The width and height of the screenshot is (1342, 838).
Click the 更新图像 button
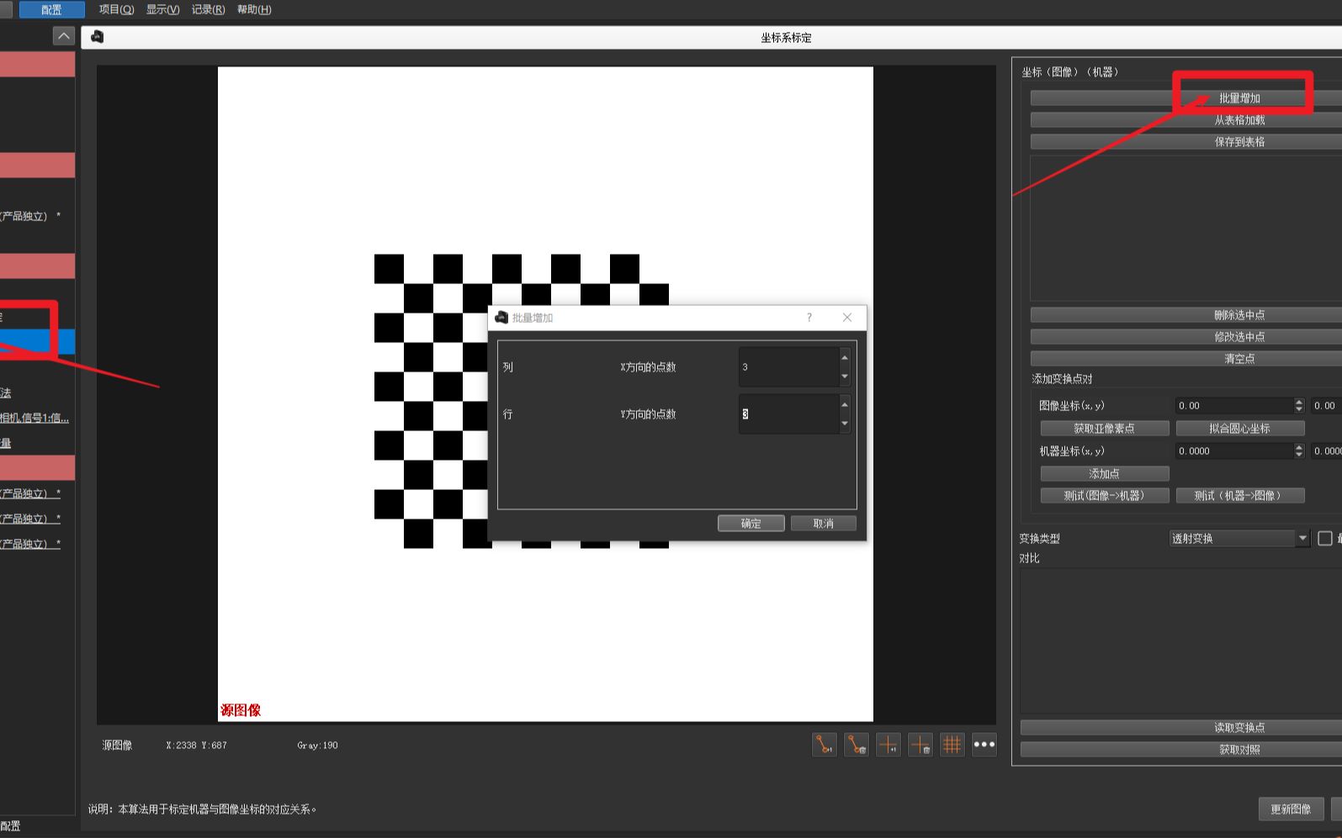click(1291, 809)
